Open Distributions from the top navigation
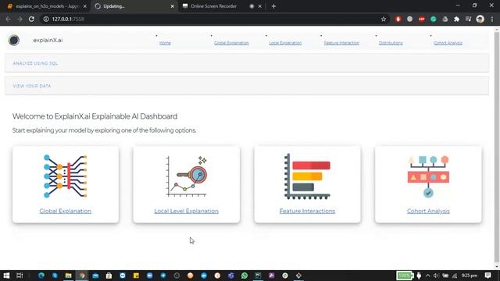The image size is (500, 281). (x=391, y=43)
